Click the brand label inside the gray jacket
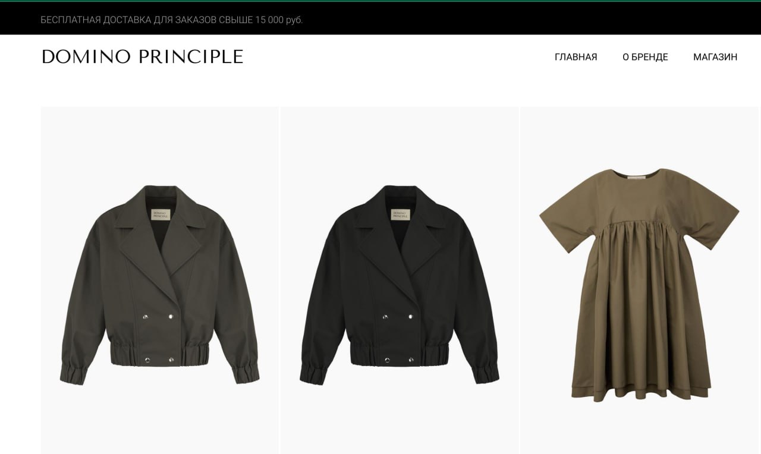Image resolution: width=761 pixels, height=454 pixels. point(161,215)
